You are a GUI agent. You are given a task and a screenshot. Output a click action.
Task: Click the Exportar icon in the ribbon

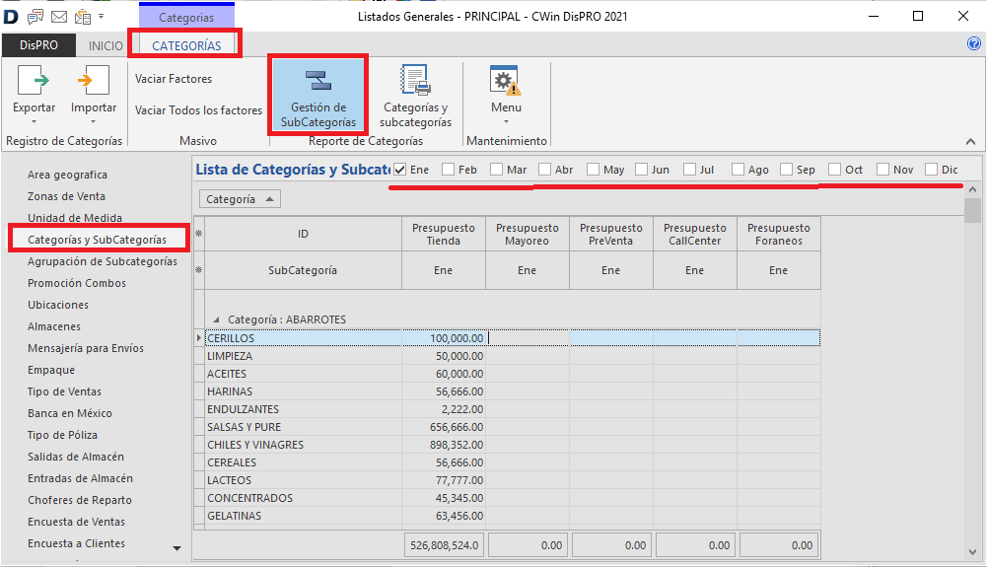point(34,81)
